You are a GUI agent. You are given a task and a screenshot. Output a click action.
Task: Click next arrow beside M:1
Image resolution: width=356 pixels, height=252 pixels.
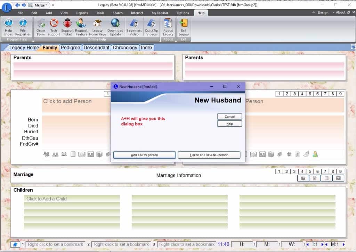343,244
